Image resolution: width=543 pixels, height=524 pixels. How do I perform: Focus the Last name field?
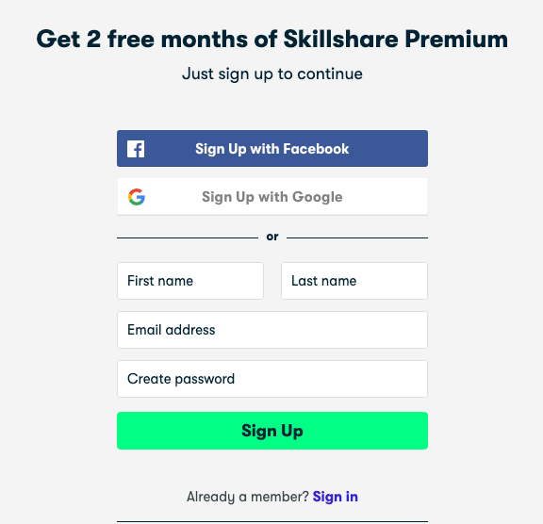(354, 281)
